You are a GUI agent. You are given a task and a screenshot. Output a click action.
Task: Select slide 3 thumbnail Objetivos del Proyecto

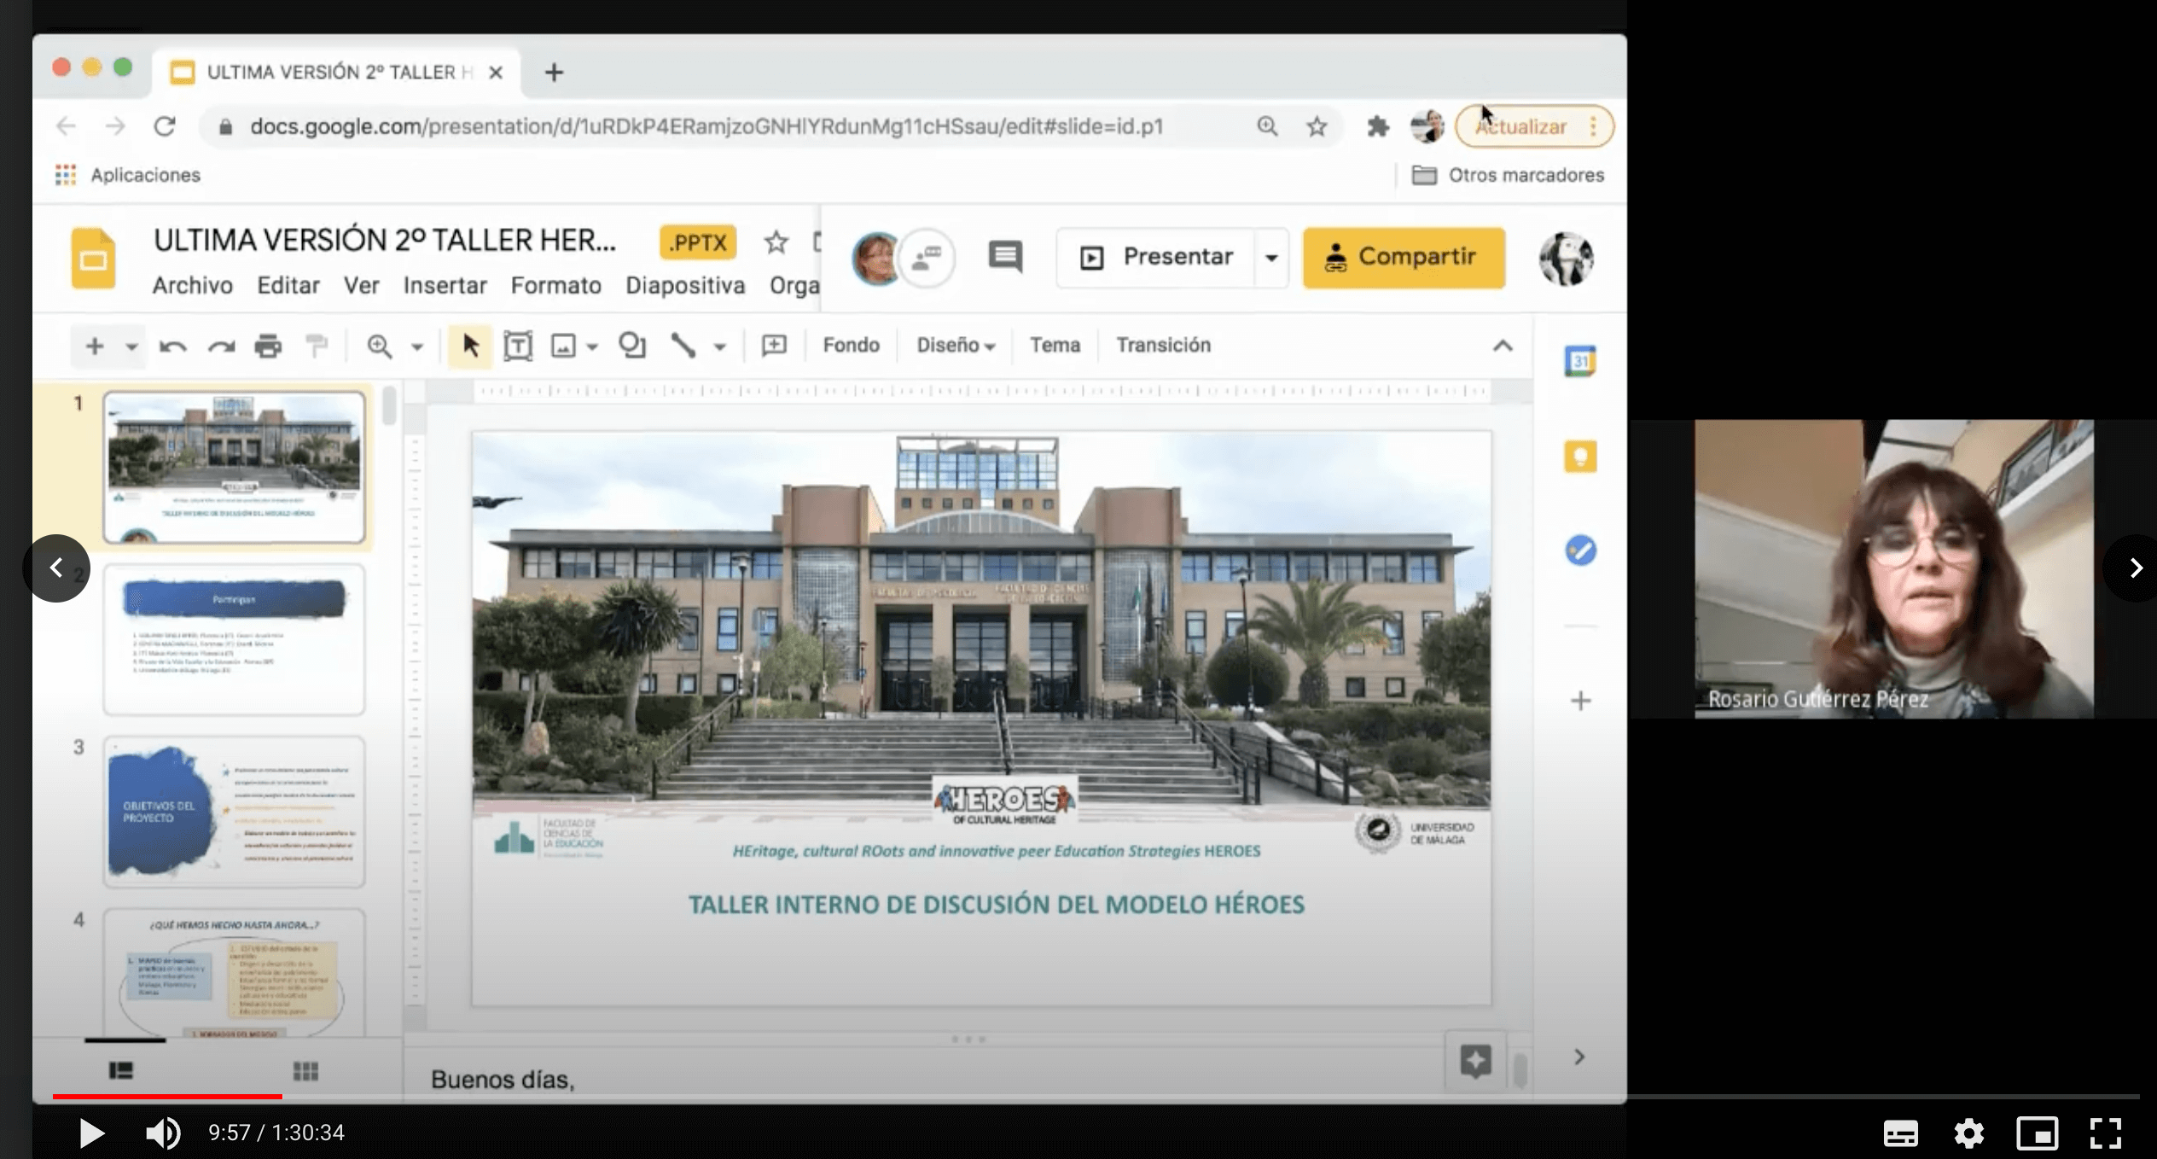(234, 811)
